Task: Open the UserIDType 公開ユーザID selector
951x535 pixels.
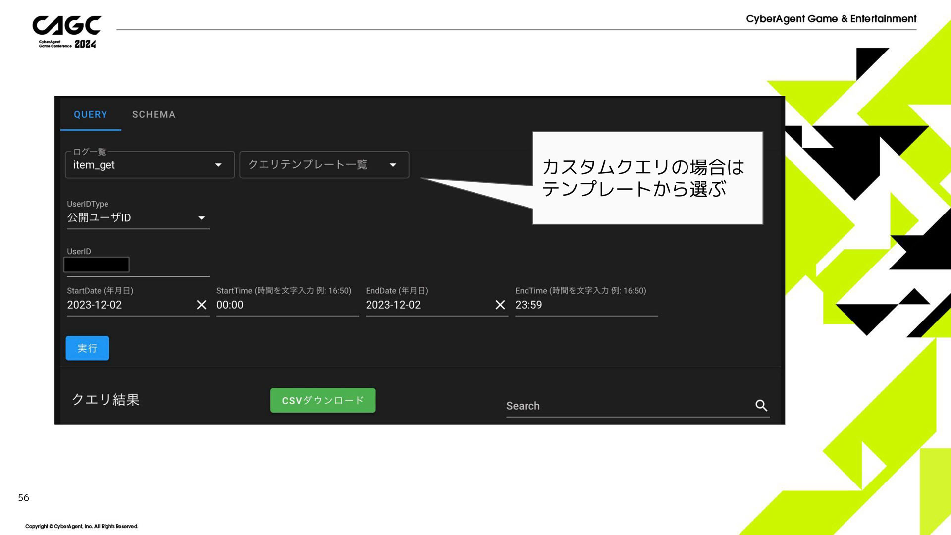Action: 138,218
